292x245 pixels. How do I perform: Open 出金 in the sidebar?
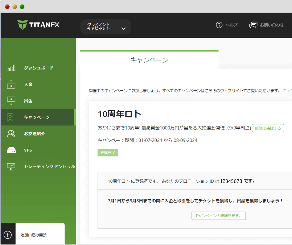click(x=28, y=101)
